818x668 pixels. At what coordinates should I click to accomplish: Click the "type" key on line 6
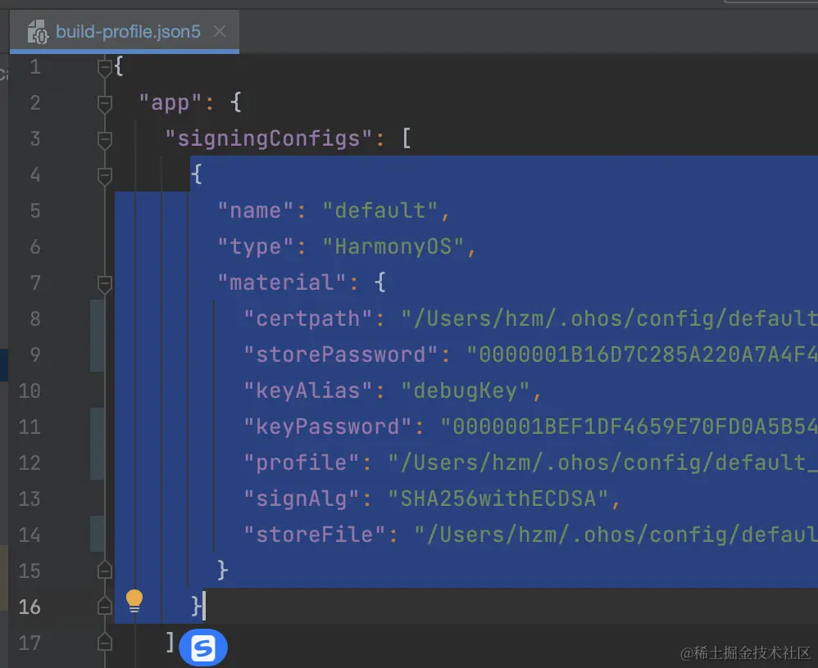[x=256, y=246]
